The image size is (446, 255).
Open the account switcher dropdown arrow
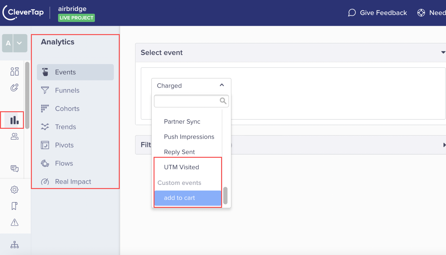point(19,43)
